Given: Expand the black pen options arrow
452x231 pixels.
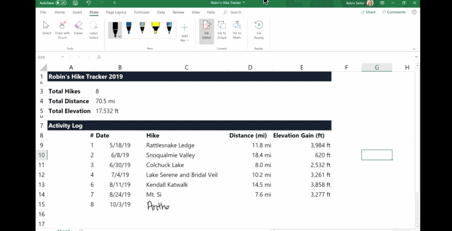Looking at the screenshot, I should click(120, 36).
